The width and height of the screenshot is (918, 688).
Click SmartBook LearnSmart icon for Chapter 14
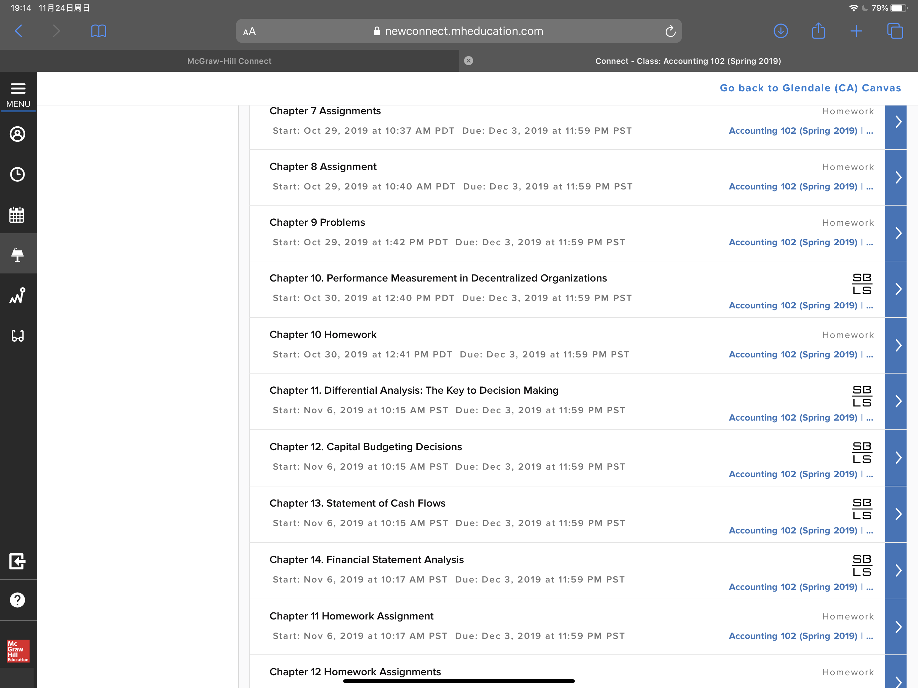coord(862,566)
